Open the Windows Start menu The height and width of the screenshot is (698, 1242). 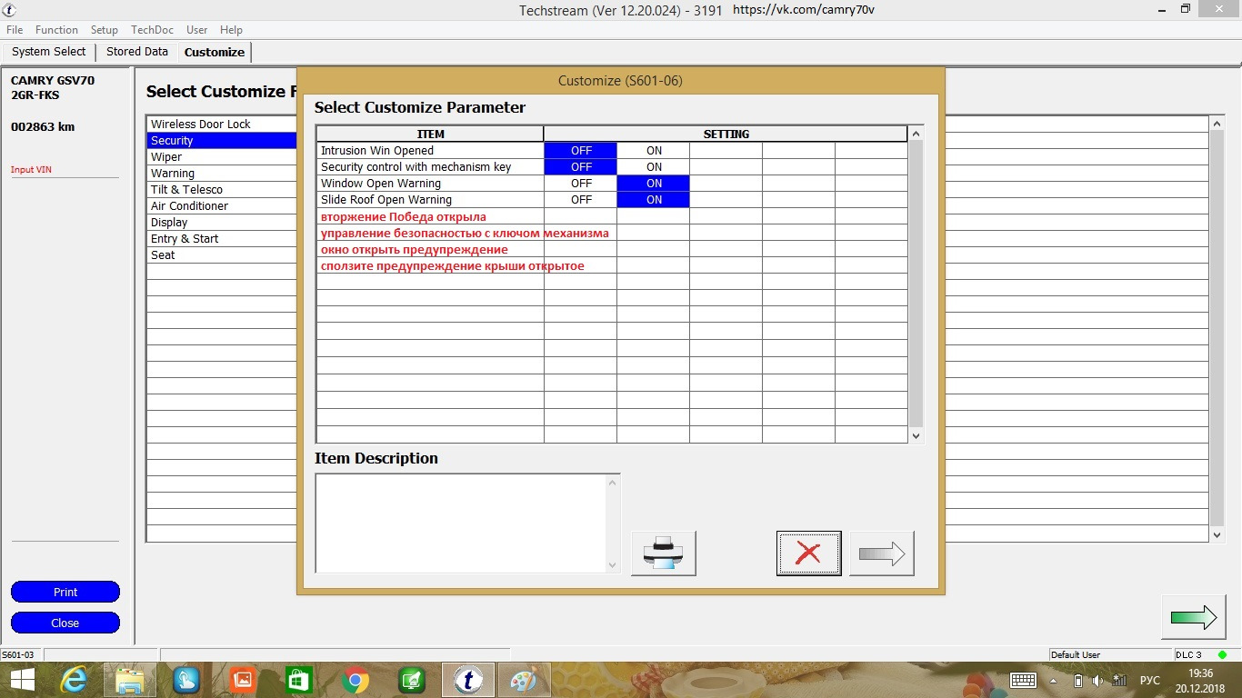[x=24, y=680]
